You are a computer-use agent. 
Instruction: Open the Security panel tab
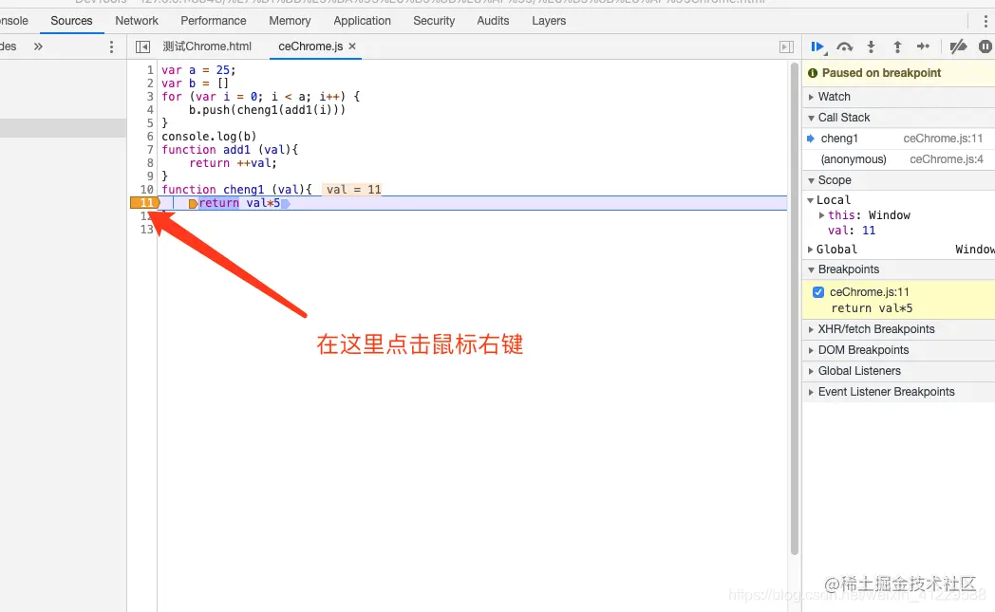[x=434, y=21]
